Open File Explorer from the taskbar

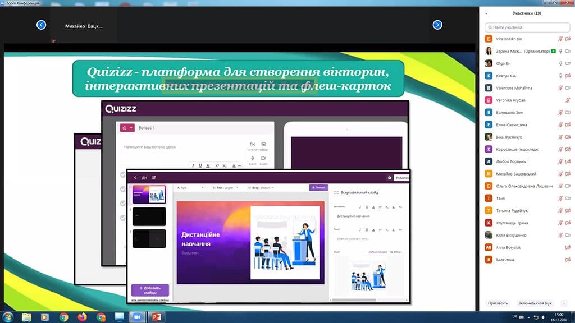(26, 317)
